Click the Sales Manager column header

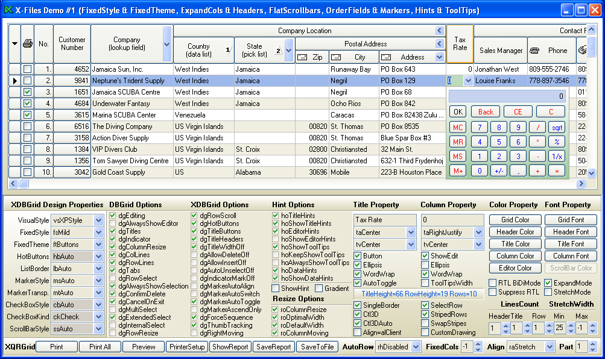tap(501, 51)
